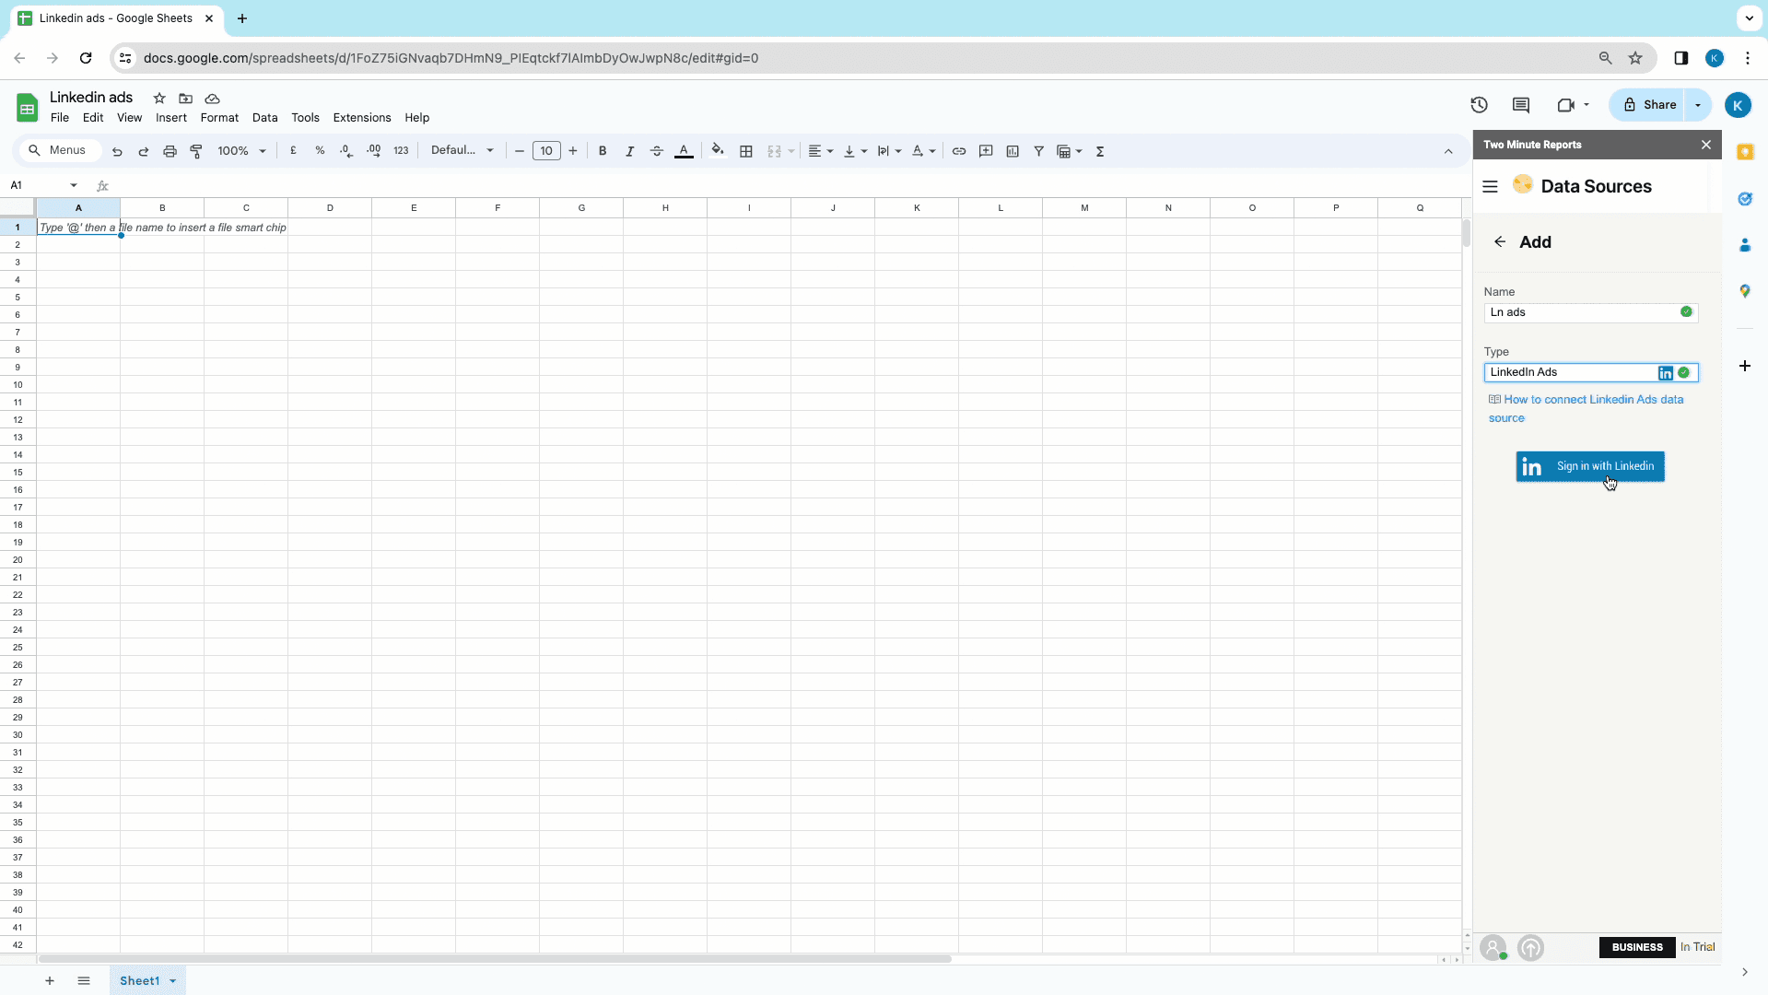The height and width of the screenshot is (995, 1768).
Task: Open Google Tasks in side panel
Action: coord(1745,199)
